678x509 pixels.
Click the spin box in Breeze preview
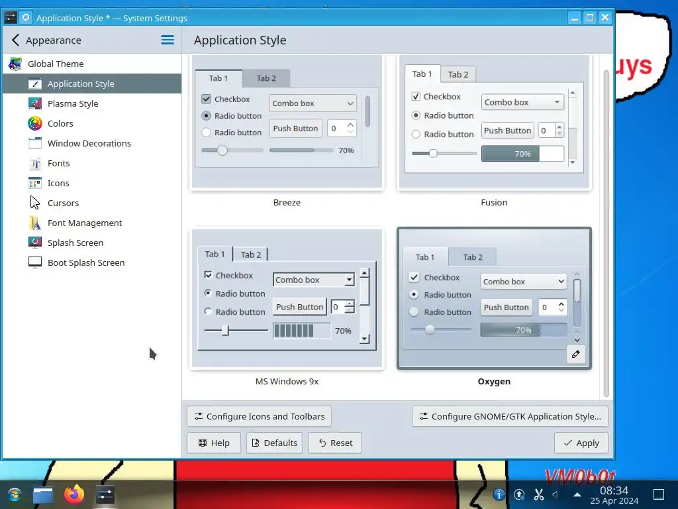[342, 129]
